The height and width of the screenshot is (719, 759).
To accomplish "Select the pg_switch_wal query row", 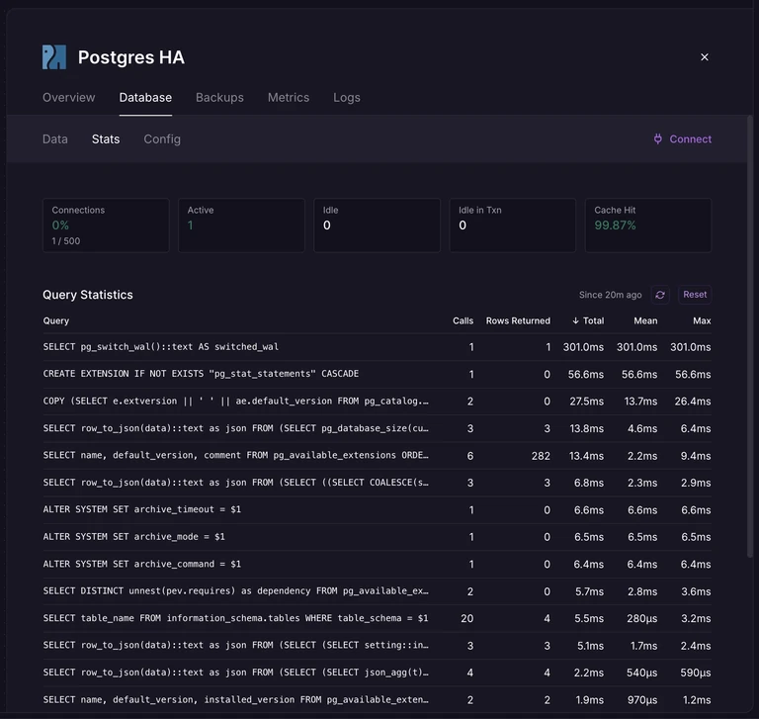I will 378,347.
